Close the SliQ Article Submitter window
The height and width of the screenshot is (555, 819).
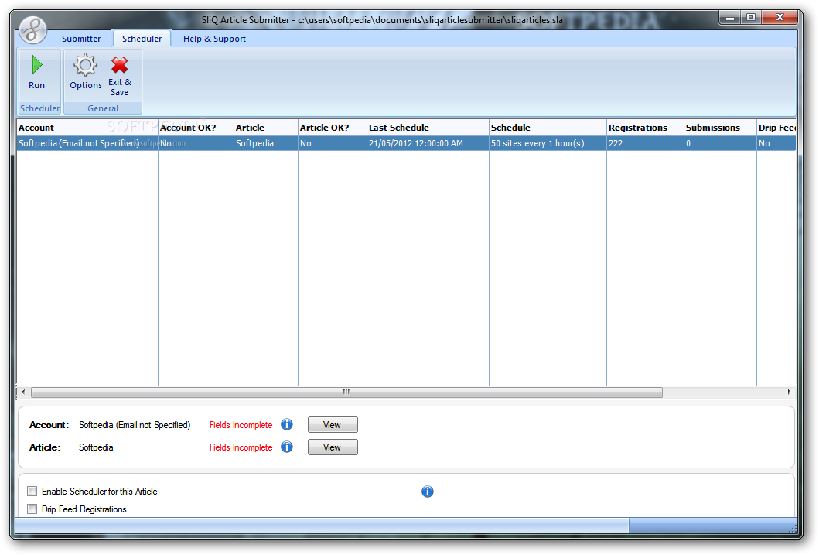click(x=780, y=18)
